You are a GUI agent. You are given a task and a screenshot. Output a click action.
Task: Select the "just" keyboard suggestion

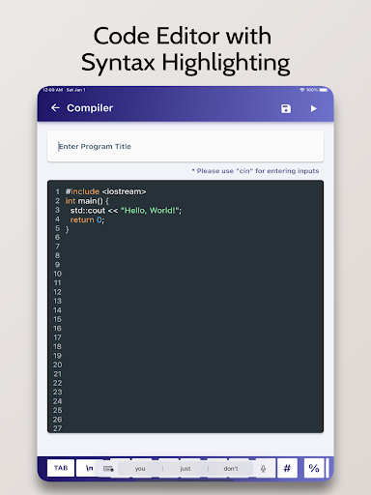185,469
